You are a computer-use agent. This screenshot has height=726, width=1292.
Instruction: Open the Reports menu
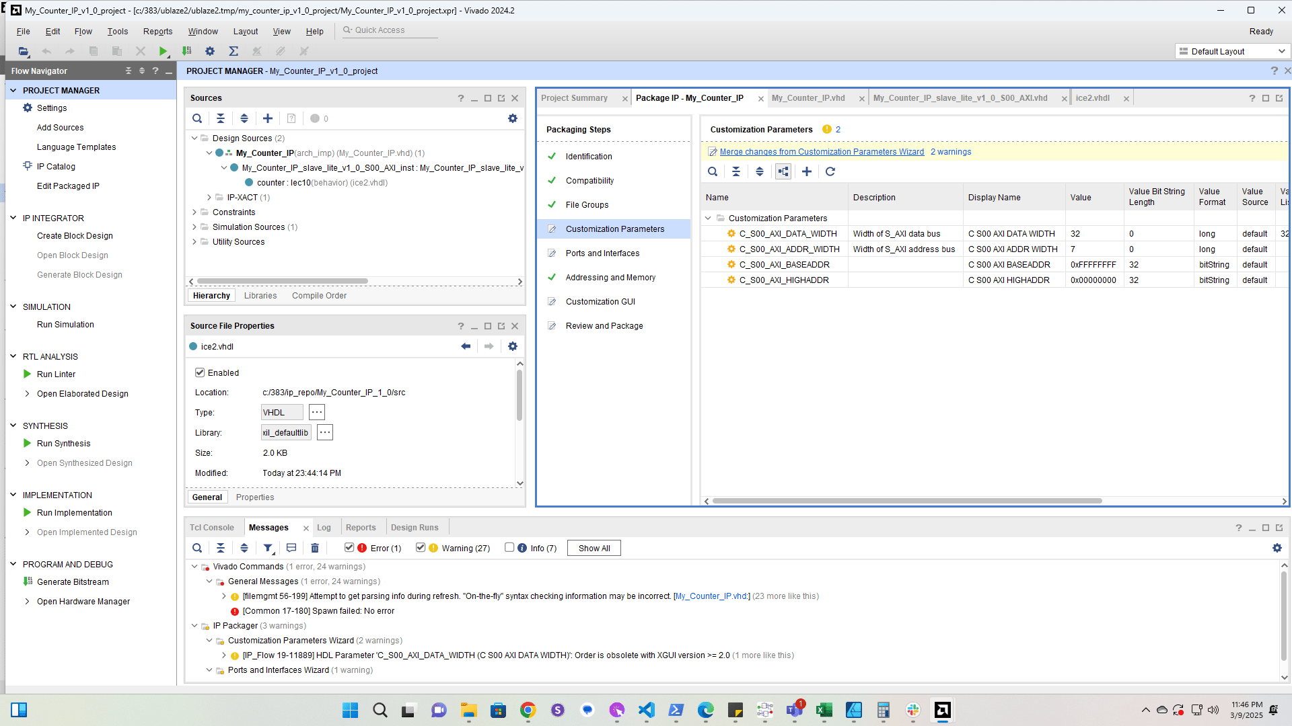point(157,31)
